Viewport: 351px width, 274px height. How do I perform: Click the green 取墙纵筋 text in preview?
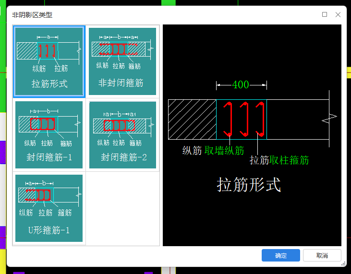pyautogui.click(x=224, y=150)
